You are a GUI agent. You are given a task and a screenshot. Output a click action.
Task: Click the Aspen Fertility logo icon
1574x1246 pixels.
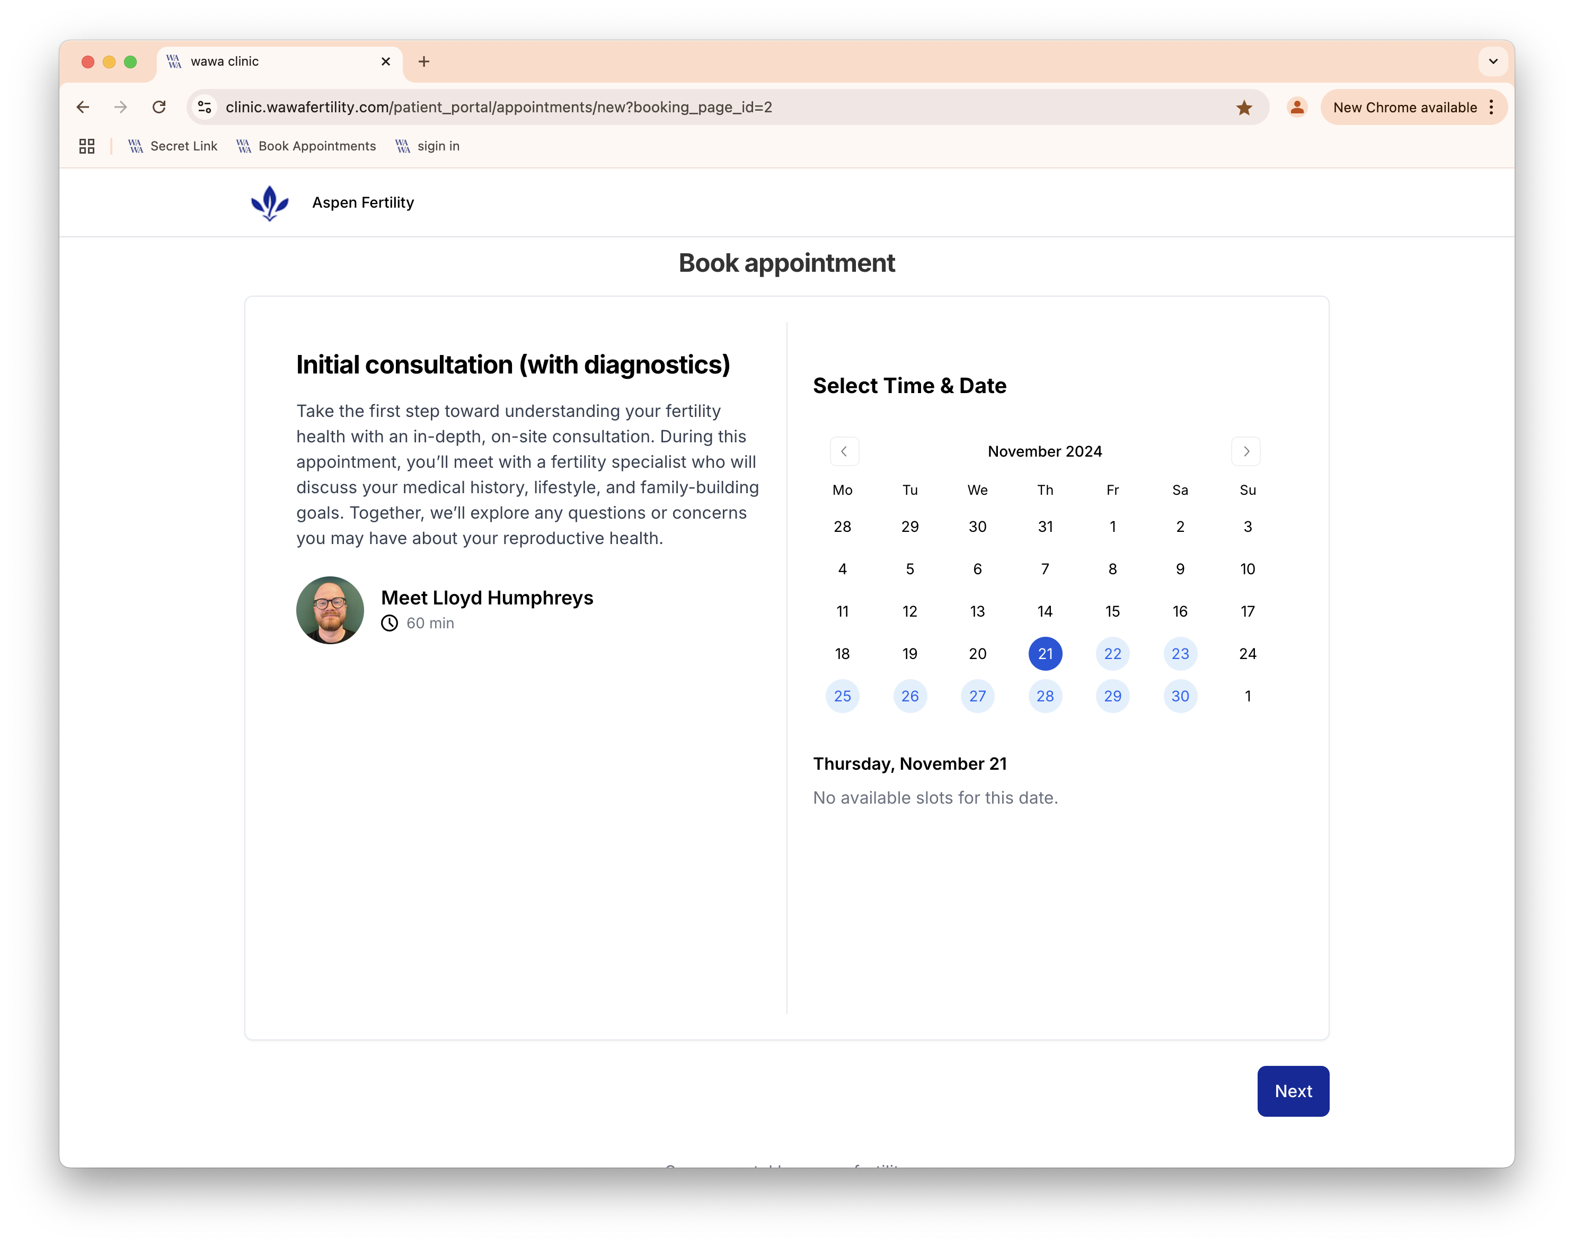tap(268, 202)
